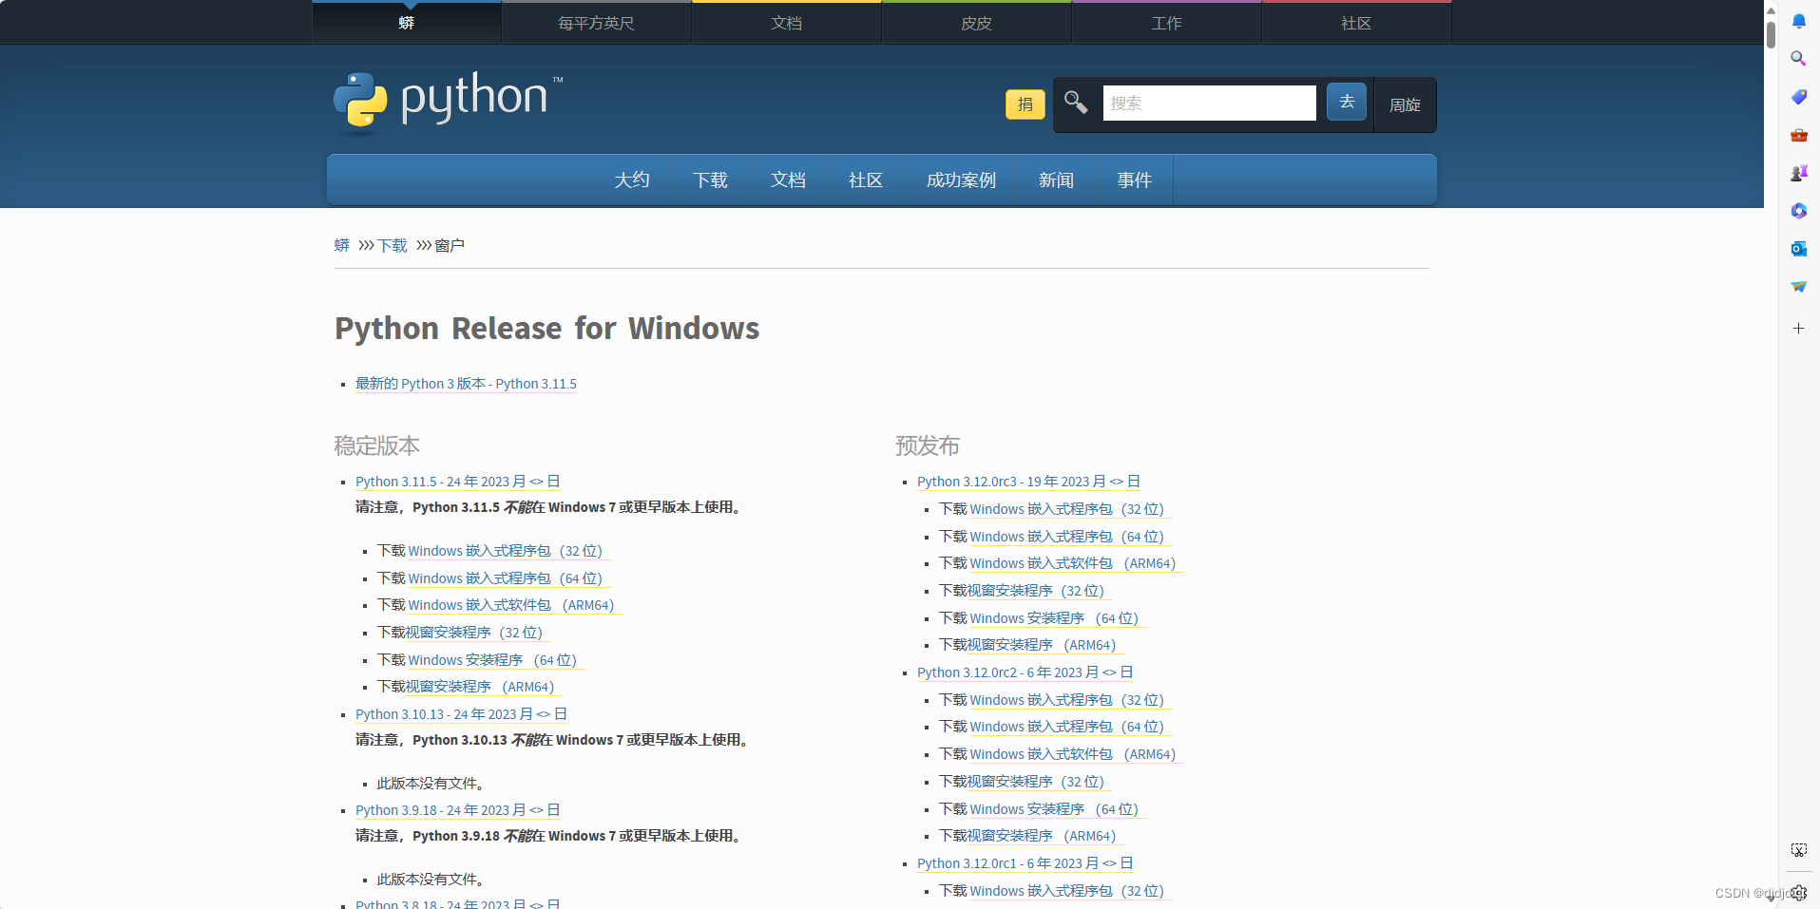Open Outlook from the sidebar icon

click(x=1797, y=248)
